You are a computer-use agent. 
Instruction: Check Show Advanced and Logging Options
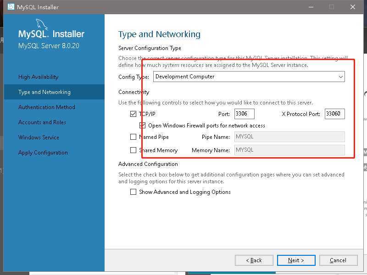click(x=133, y=192)
